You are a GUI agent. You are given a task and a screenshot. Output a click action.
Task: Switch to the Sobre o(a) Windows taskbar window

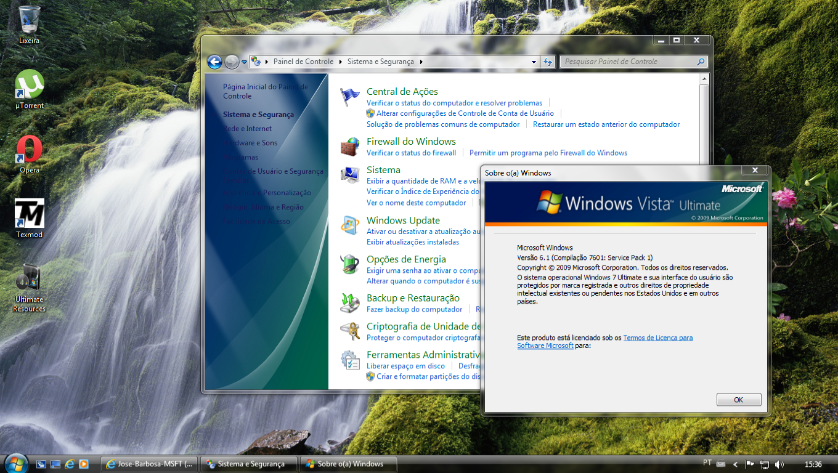tap(348, 464)
